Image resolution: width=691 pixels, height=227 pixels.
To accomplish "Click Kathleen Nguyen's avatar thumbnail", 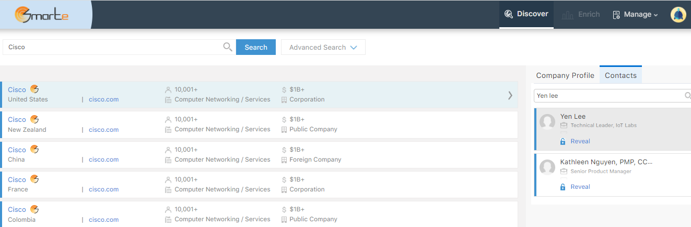I will (x=547, y=167).
